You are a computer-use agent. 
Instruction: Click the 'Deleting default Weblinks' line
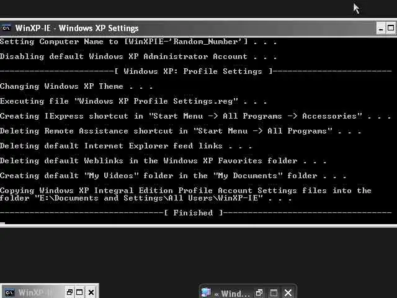coord(163,161)
